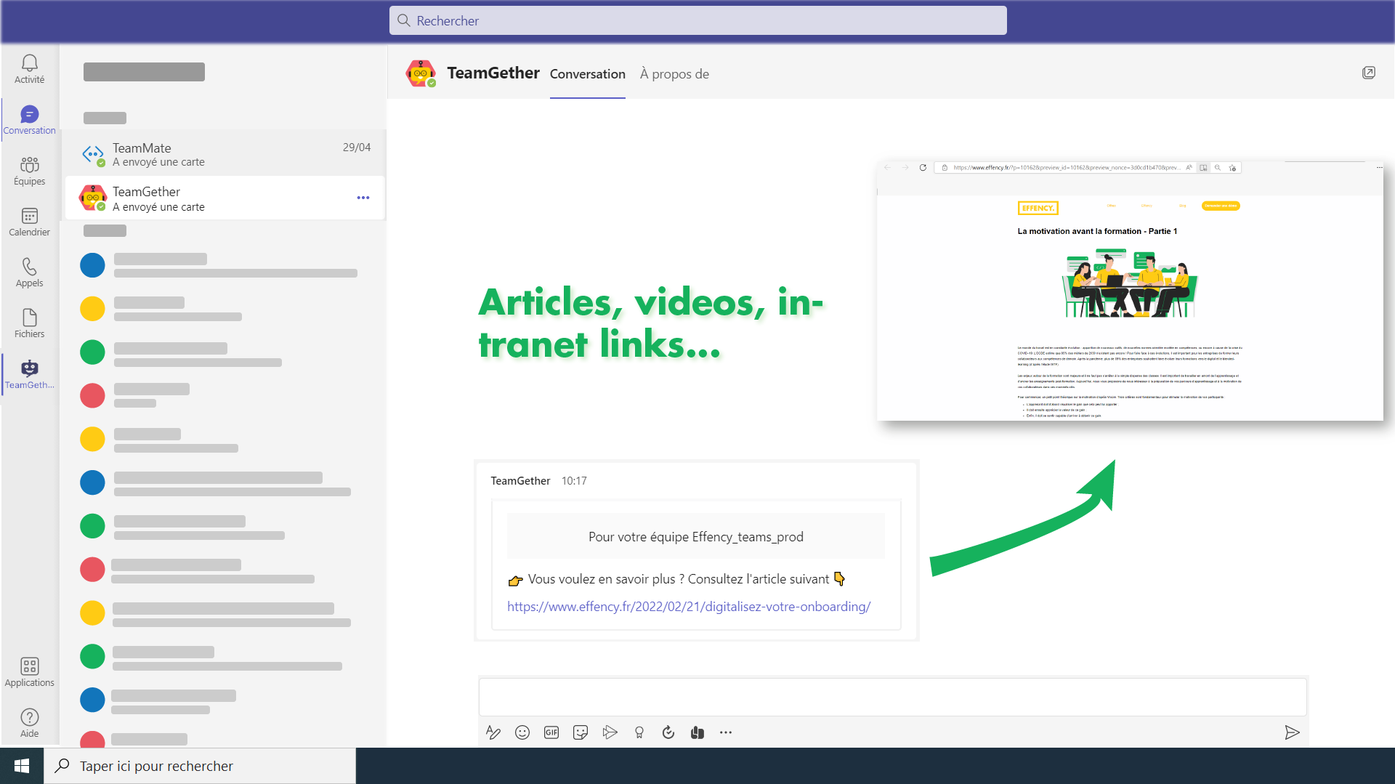
Task: Click the Viva/approvals hand icon
Action: [x=697, y=732]
